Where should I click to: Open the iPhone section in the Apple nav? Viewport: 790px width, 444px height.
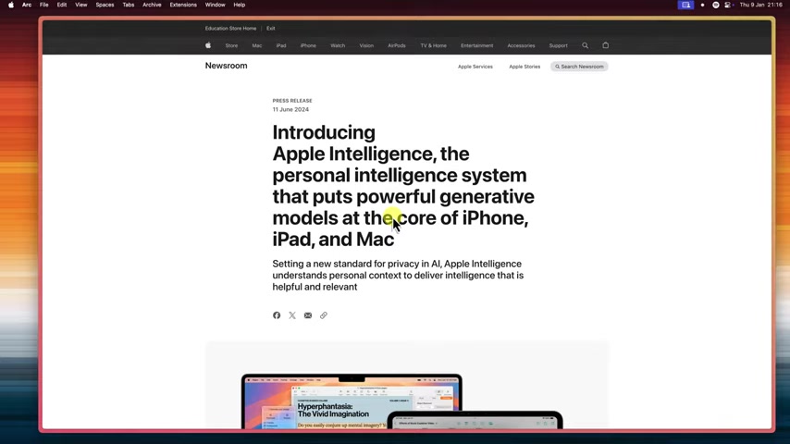pyautogui.click(x=308, y=46)
